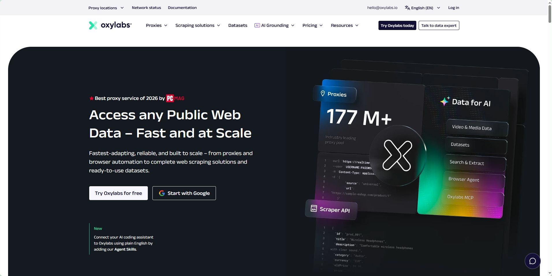Click the 177 M+ proxy pool figure
The image size is (552, 276).
(359, 117)
